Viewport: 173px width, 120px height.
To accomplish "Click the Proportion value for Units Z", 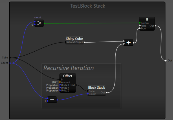I will (52, 90).
